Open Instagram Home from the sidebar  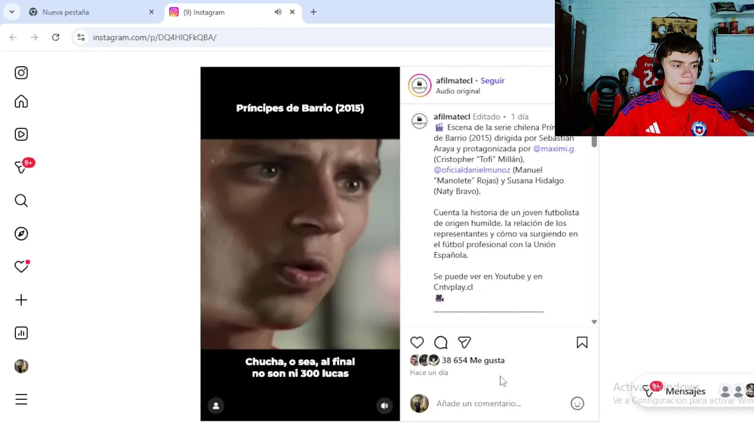[21, 102]
